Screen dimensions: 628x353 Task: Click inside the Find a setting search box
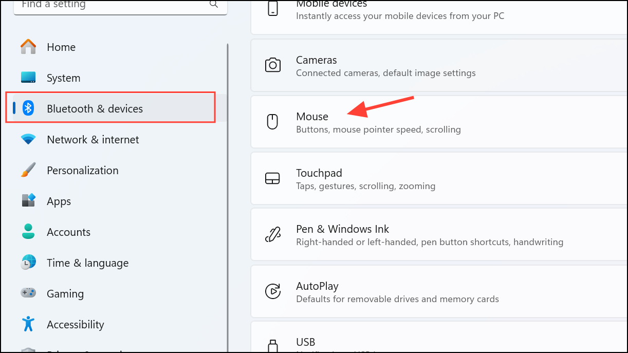tap(103, 5)
